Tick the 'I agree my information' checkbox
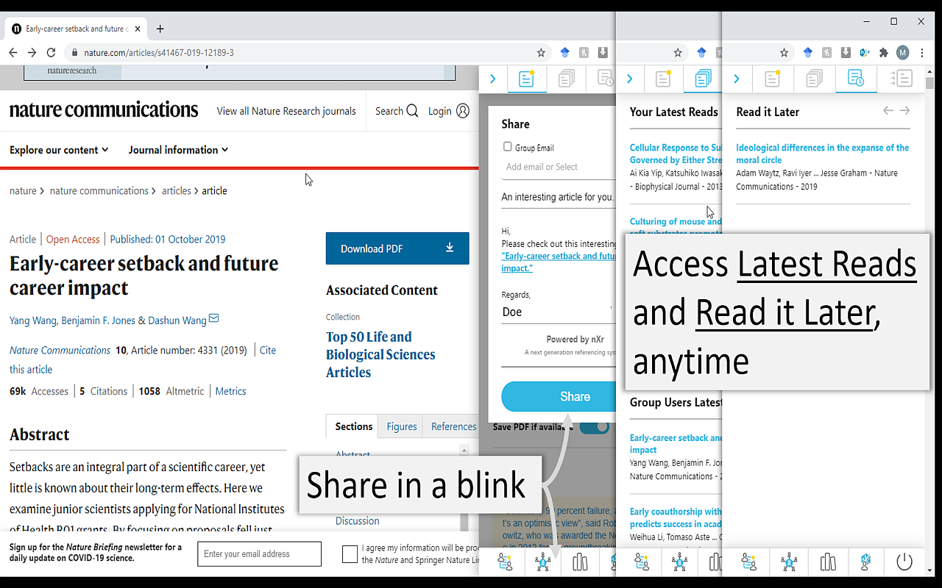 (x=350, y=554)
